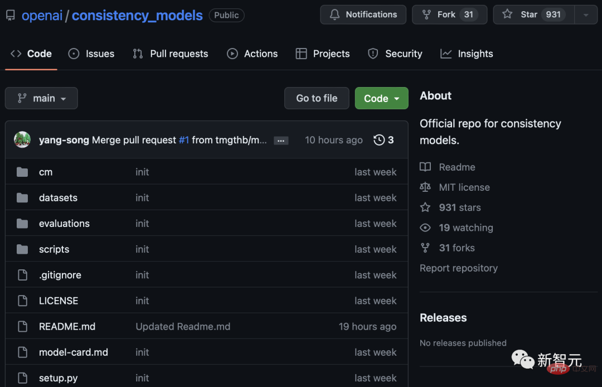Click the yang-song author avatar

point(22,140)
